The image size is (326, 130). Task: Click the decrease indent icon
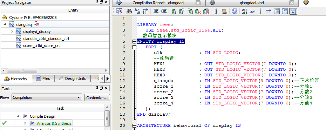(164, 11)
